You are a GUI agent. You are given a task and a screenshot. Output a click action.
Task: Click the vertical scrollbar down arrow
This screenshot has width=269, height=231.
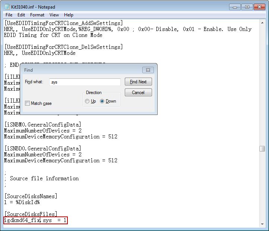[262, 224]
